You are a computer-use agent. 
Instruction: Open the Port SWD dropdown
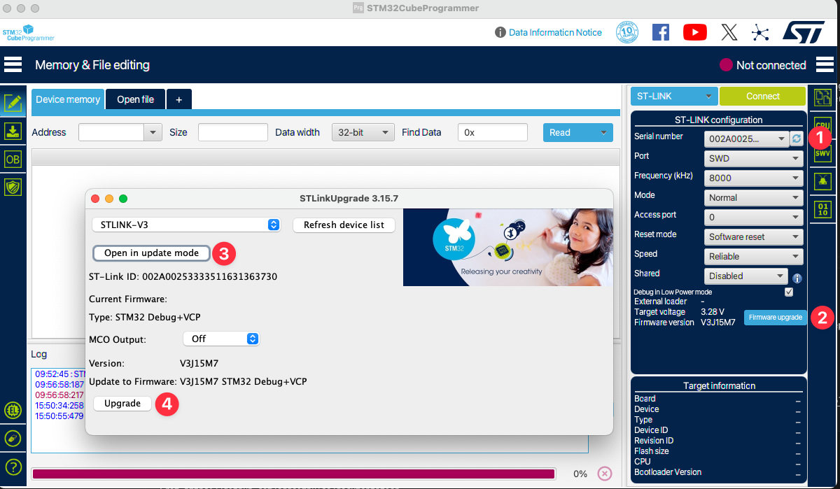coord(753,158)
